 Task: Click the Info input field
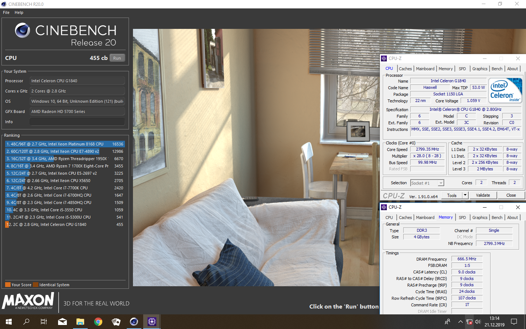click(77, 122)
